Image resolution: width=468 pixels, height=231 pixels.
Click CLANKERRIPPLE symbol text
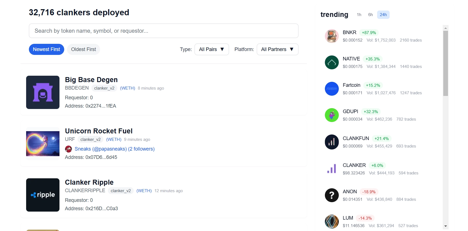click(85, 191)
